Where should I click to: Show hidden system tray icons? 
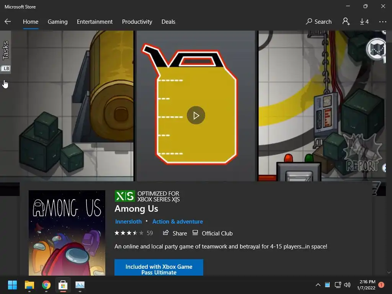click(x=318, y=285)
